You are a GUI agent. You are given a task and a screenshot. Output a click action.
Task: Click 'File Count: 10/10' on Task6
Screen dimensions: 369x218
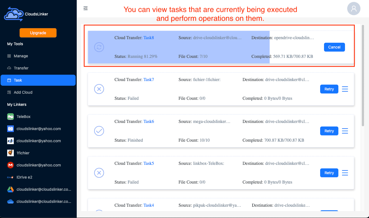coord(194,140)
